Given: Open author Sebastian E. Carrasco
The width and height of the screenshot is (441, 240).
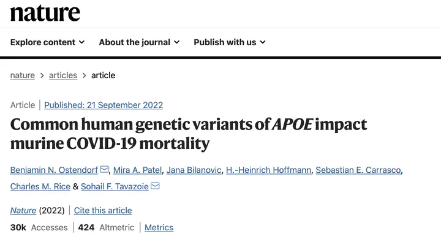Looking at the screenshot, I should click(358, 170).
